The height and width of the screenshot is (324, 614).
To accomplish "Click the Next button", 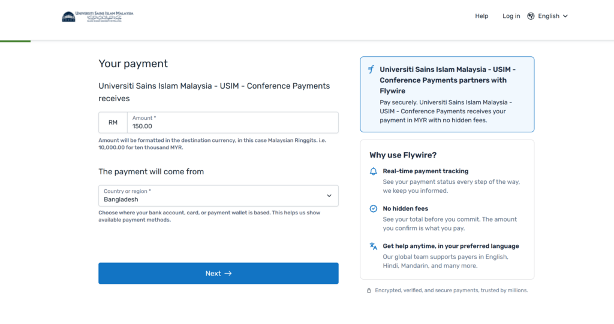I will click(x=218, y=273).
